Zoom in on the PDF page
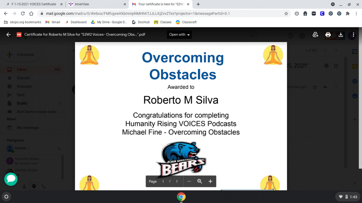362x203 pixels. [x=210, y=181]
